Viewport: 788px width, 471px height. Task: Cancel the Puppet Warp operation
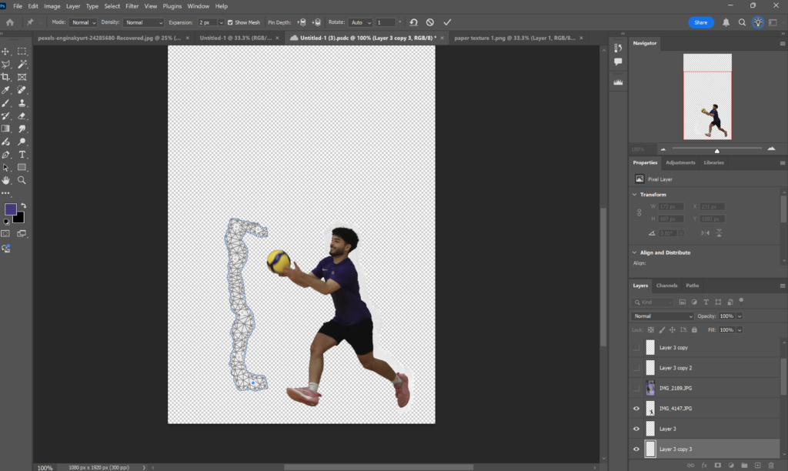(x=430, y=22)
